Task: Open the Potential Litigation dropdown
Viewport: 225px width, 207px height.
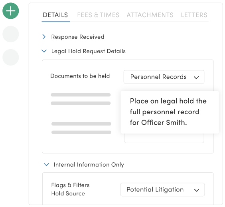Action: point(162,189)
